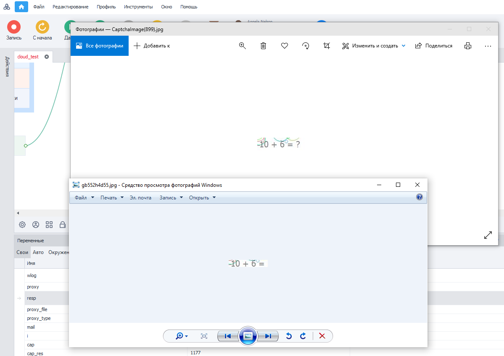
Task: Click the green connector node on canvas
Action: pyautogui.click(x=26, y=146)
